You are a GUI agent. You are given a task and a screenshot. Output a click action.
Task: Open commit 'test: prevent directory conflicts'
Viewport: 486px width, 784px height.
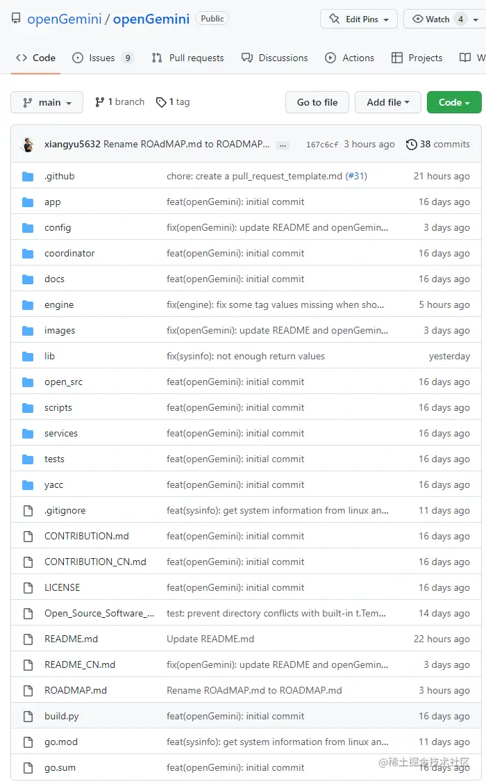point(276,614)
